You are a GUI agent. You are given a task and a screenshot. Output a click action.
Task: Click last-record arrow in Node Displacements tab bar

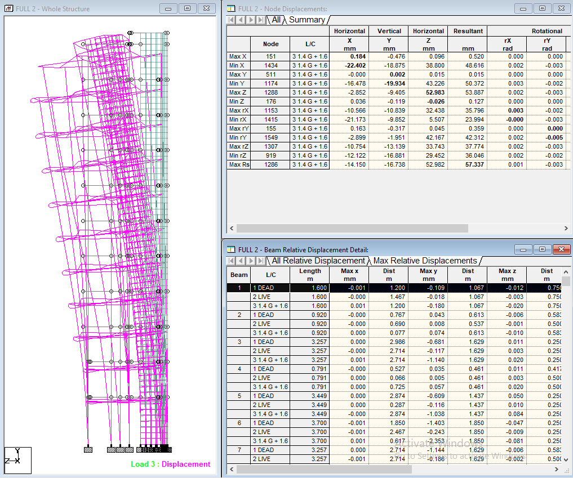point(260,20)
